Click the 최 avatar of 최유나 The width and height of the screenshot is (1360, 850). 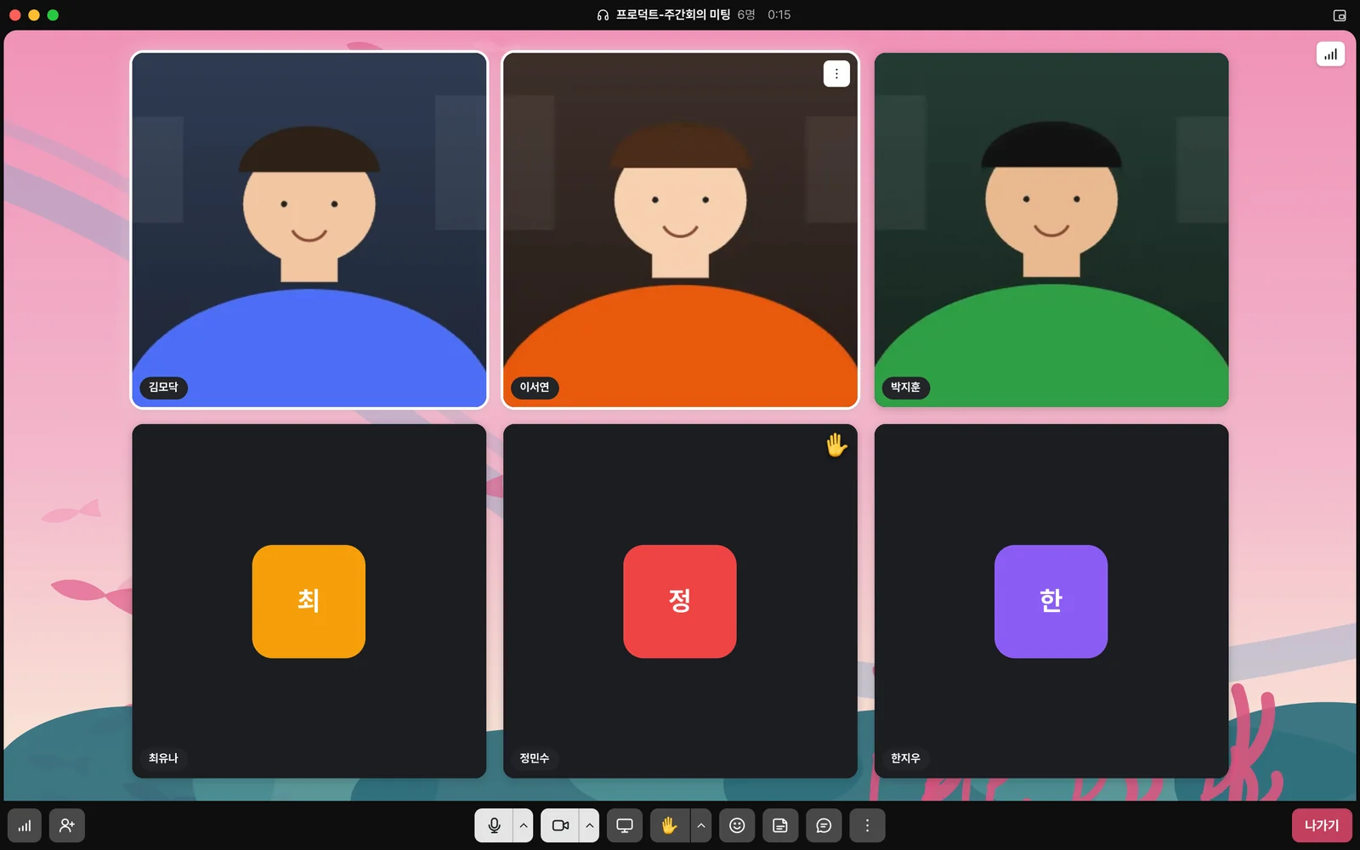309,601
